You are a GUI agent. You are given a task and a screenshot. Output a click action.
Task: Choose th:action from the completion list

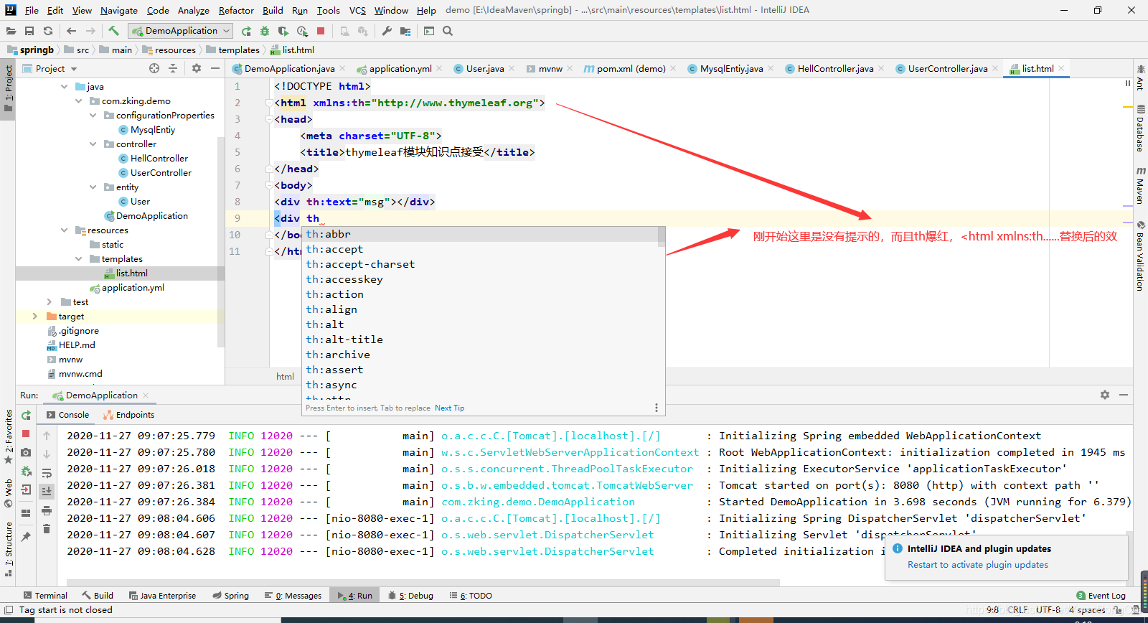pos(335,294)
